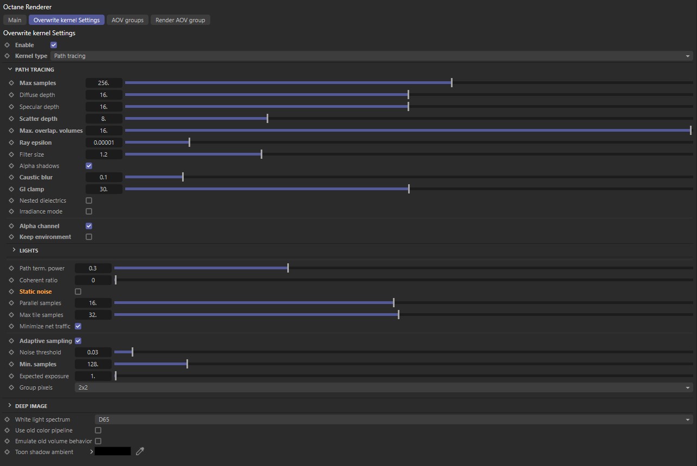This screenshot has height=466, width=697.
Task: Click the keyframe diamond for Keep environment
Action: 11,237
